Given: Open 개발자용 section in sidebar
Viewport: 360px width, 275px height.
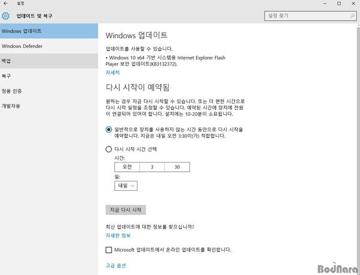Looking at the screenshot, I should coord(49,106).
